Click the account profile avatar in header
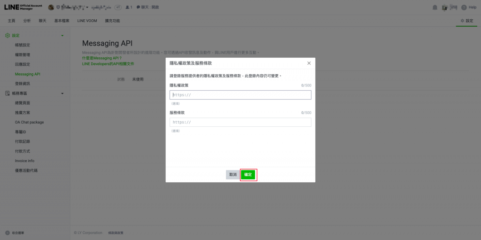This screenshot has width=481, height=240. point(51,8)
